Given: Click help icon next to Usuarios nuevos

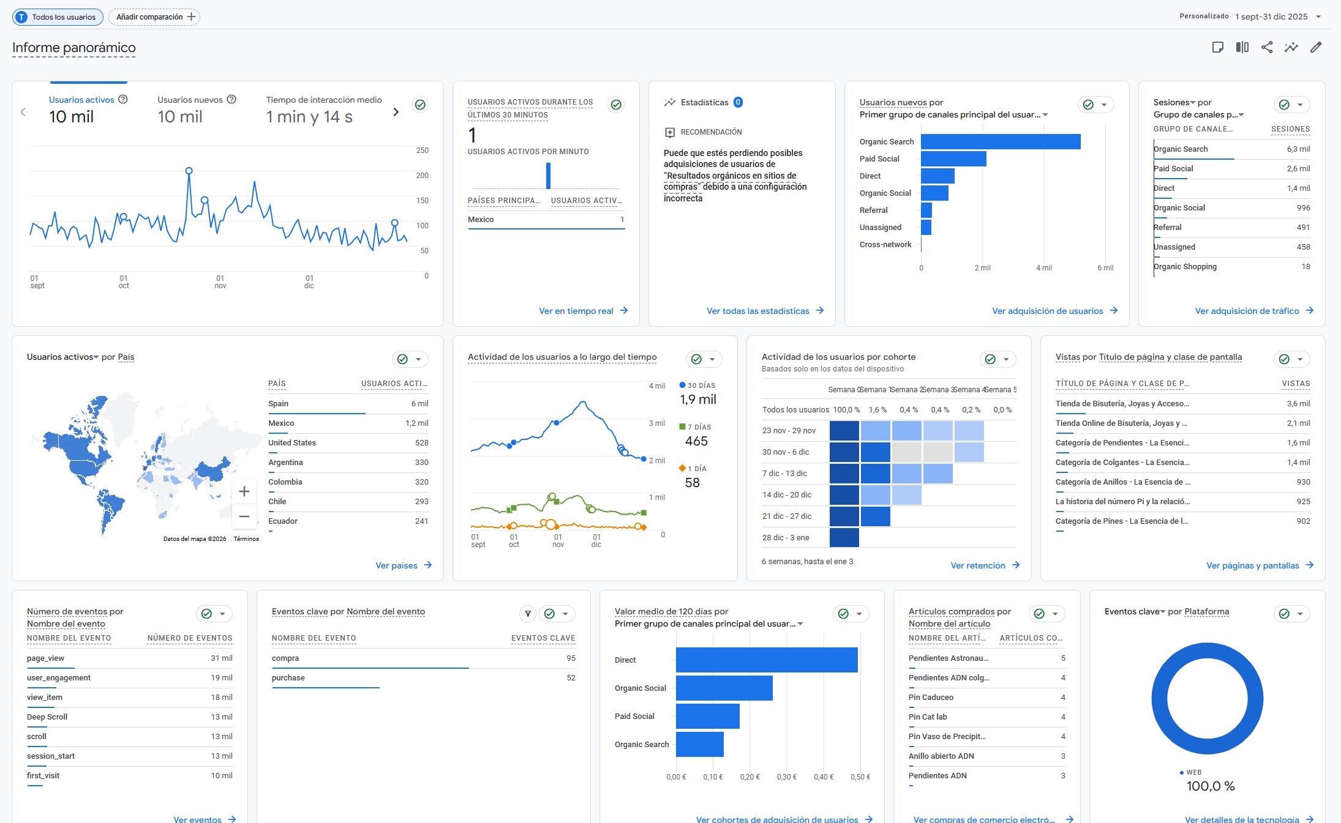Looking at the screenshot, I should 231,99.
